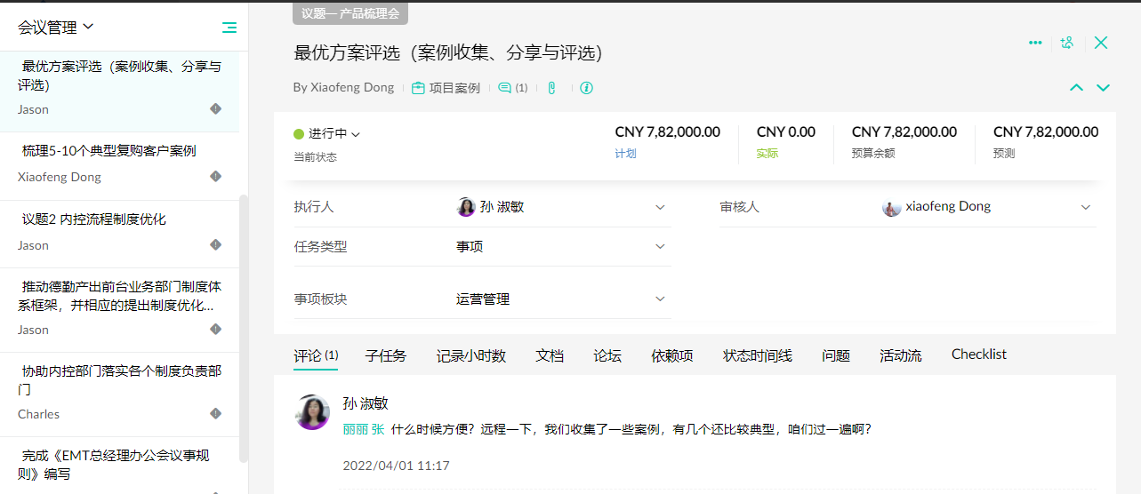Screen dimensions: 1141x494
Task: Switch to the 活动流 tab
Action: tap(901, 355)
